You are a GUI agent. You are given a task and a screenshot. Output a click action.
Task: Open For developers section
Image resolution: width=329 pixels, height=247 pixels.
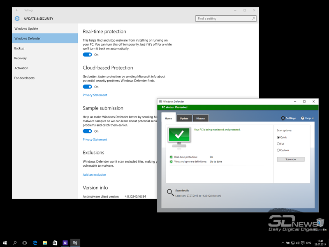click(x=45, y=78)
